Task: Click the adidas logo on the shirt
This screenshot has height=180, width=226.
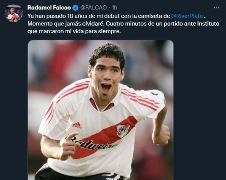Action: 77,125
